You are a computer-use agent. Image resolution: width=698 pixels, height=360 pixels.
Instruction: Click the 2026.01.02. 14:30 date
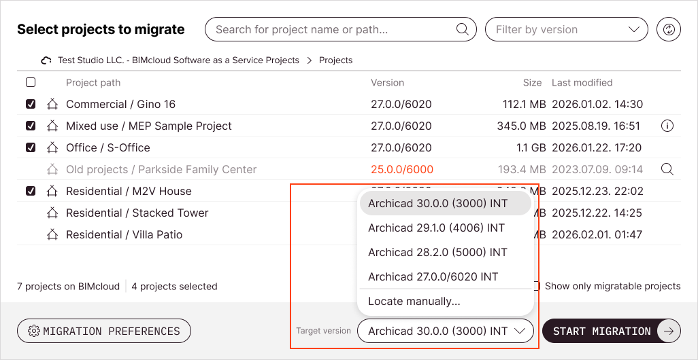point(597,105)
